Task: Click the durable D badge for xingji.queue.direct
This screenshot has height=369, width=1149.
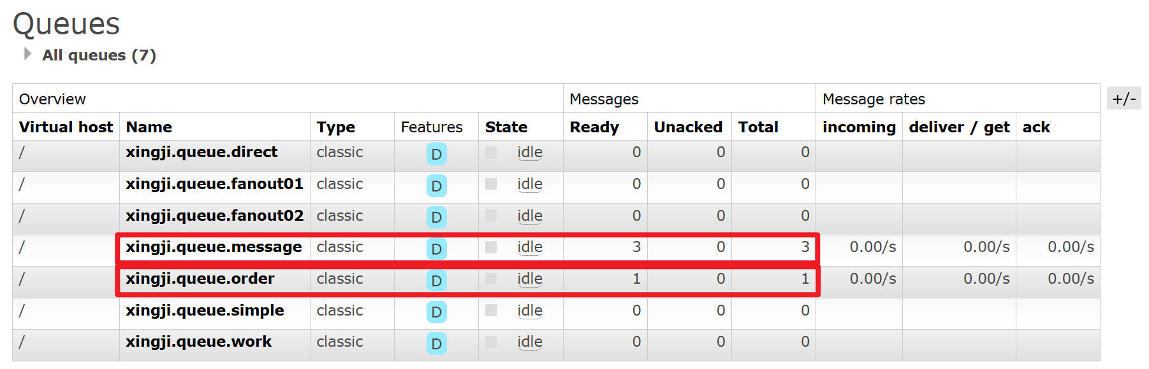Action: (x=436, y=154)
